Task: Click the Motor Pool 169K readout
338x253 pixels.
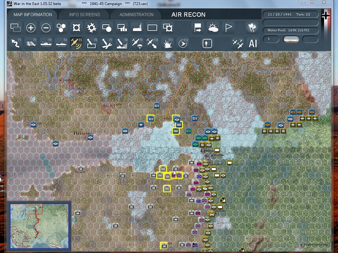Action: pyautogui.click(x=291, y=30)
